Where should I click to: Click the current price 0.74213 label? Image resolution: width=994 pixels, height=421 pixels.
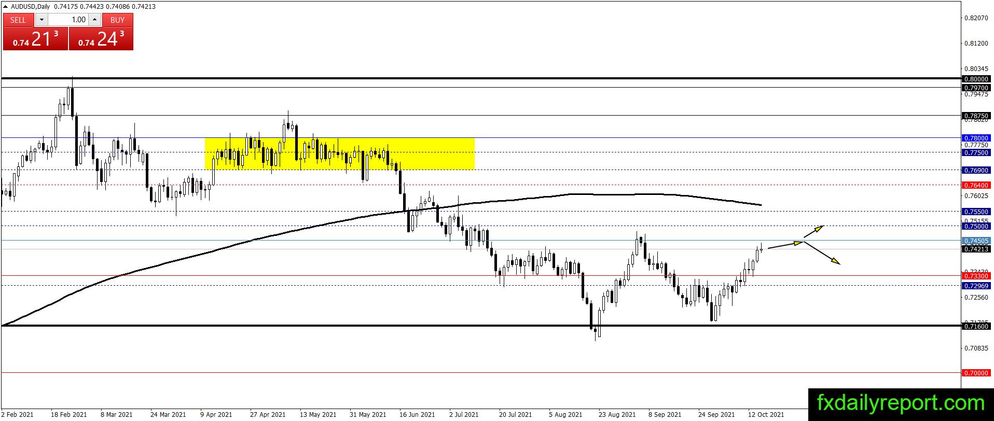[976, 249]
